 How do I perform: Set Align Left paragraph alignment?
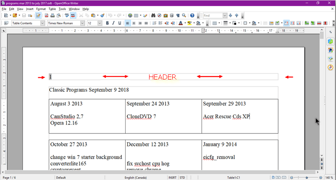(x=128, y=23)
